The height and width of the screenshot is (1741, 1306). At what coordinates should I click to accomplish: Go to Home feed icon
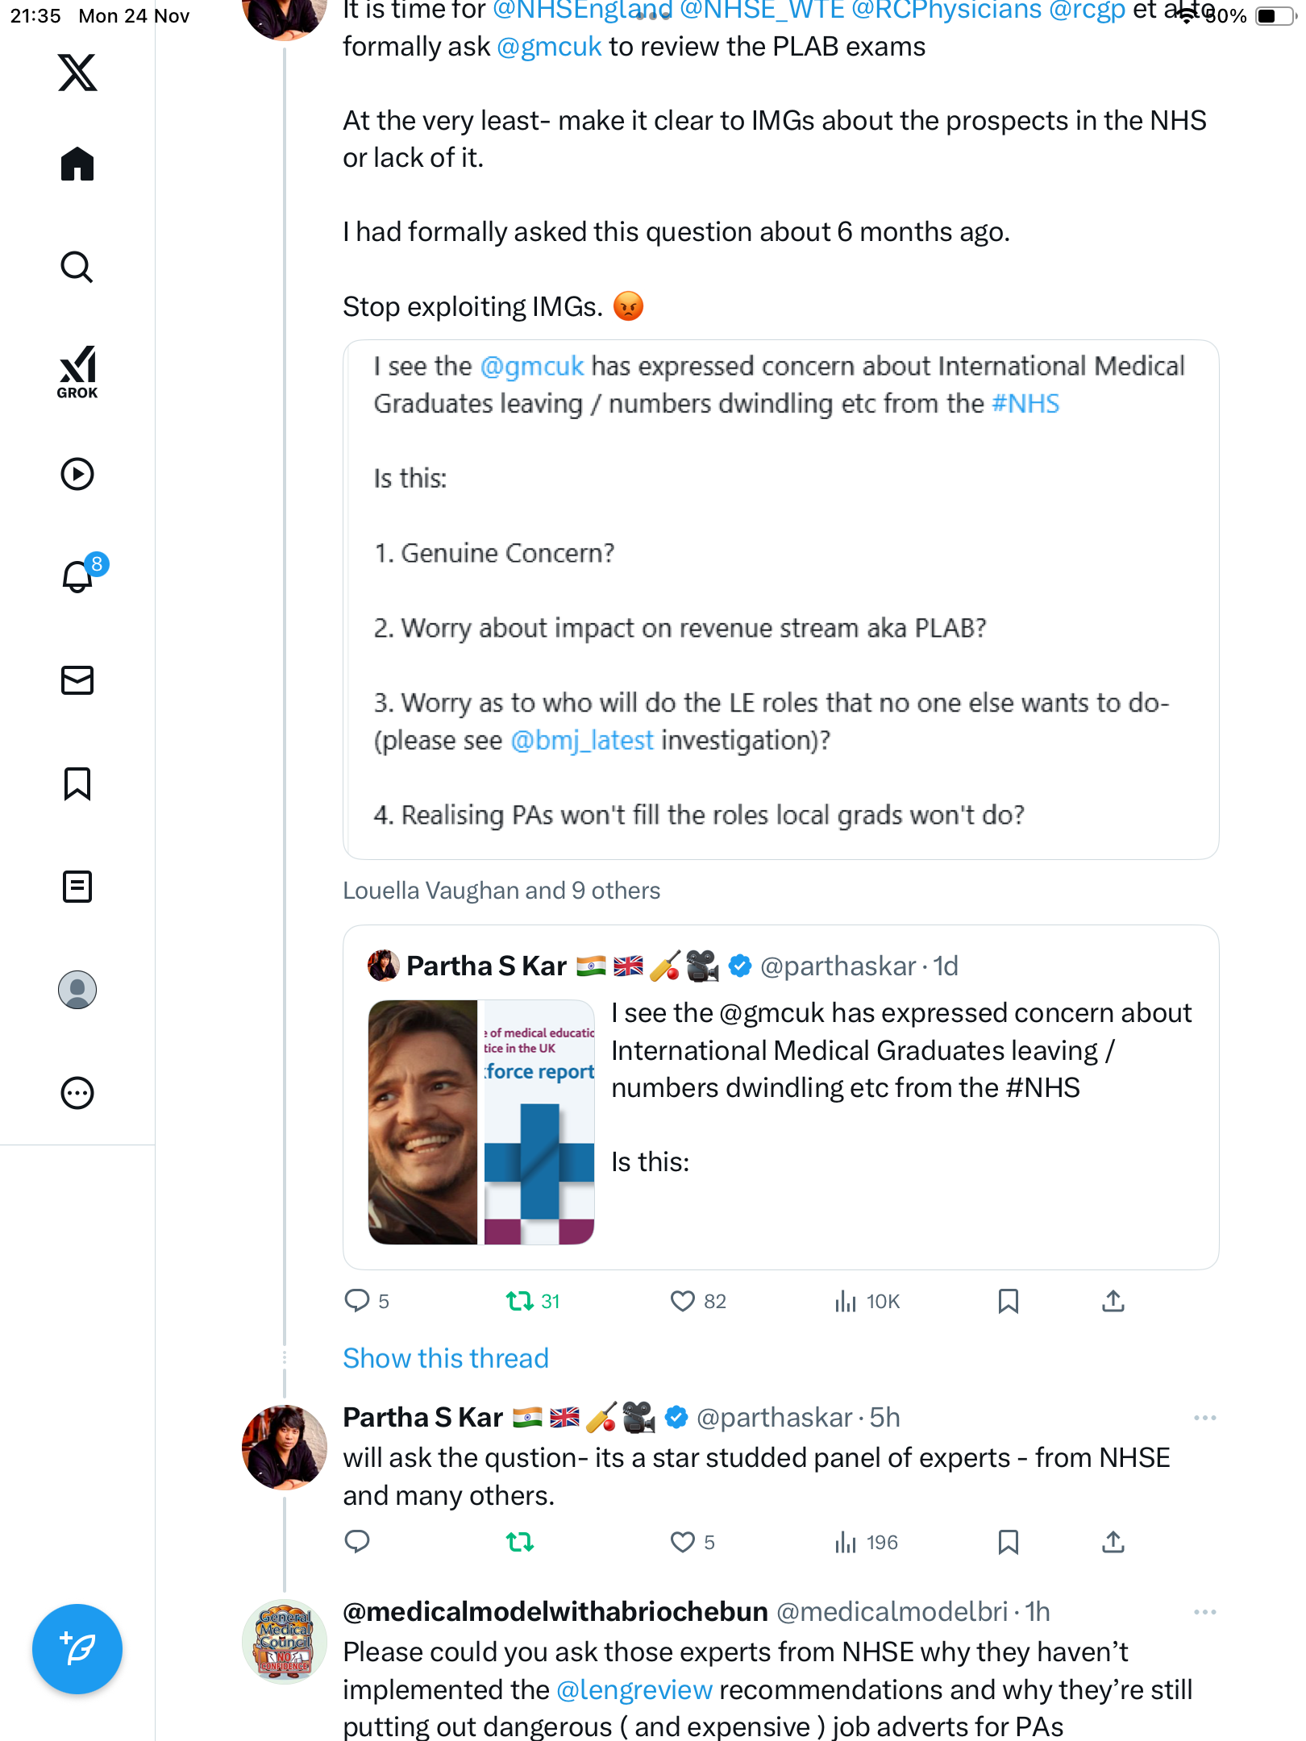77,164
